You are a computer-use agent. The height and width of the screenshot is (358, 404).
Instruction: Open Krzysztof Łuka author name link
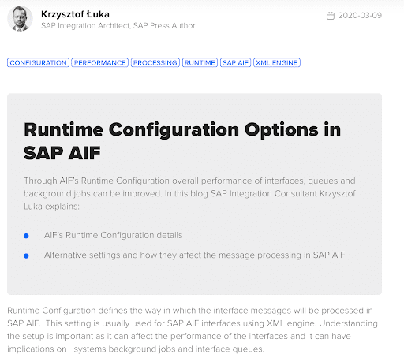point(75,14)
